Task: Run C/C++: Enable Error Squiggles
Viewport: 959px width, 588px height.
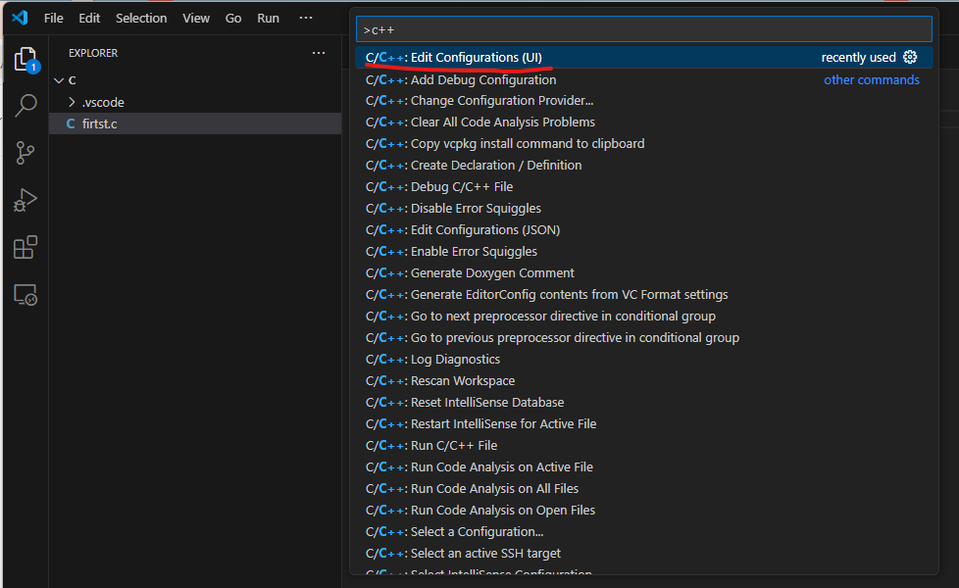Action: pyautogui.click(x=644, y=251)
